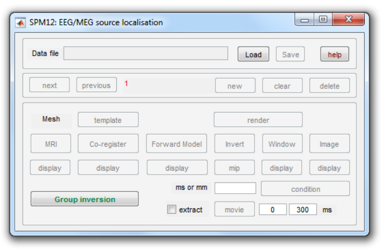384x250 pixels.
Task: Toggle the extract checkbox
Action: [x=171, y=209]
